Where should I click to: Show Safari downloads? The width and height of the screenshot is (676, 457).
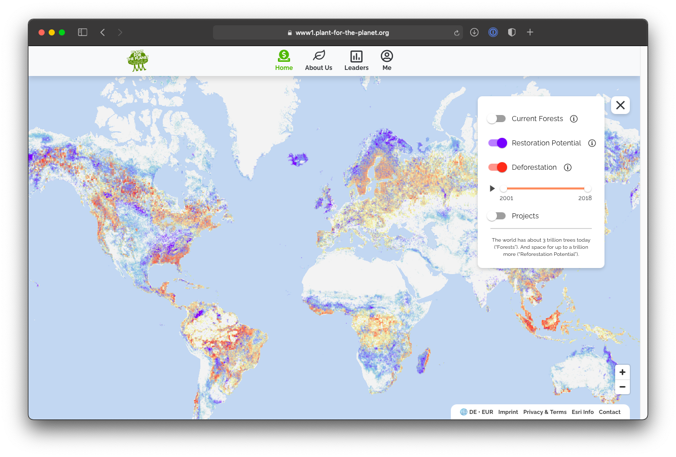474,32
